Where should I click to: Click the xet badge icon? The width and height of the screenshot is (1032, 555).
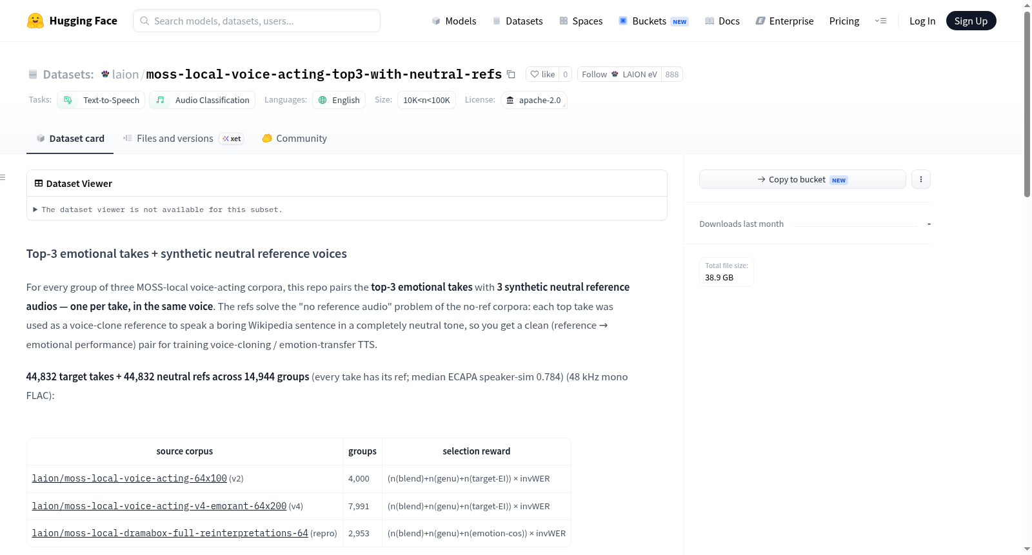(232, 139)
